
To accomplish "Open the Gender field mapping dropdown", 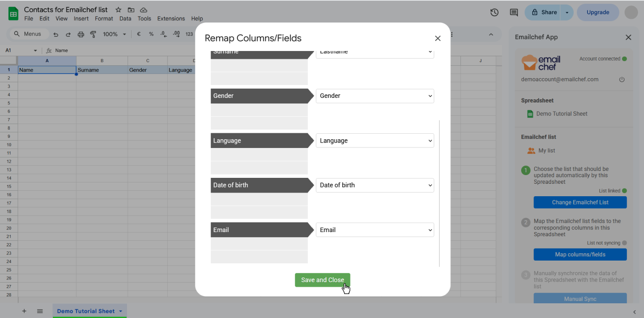I will pos(374,96).
